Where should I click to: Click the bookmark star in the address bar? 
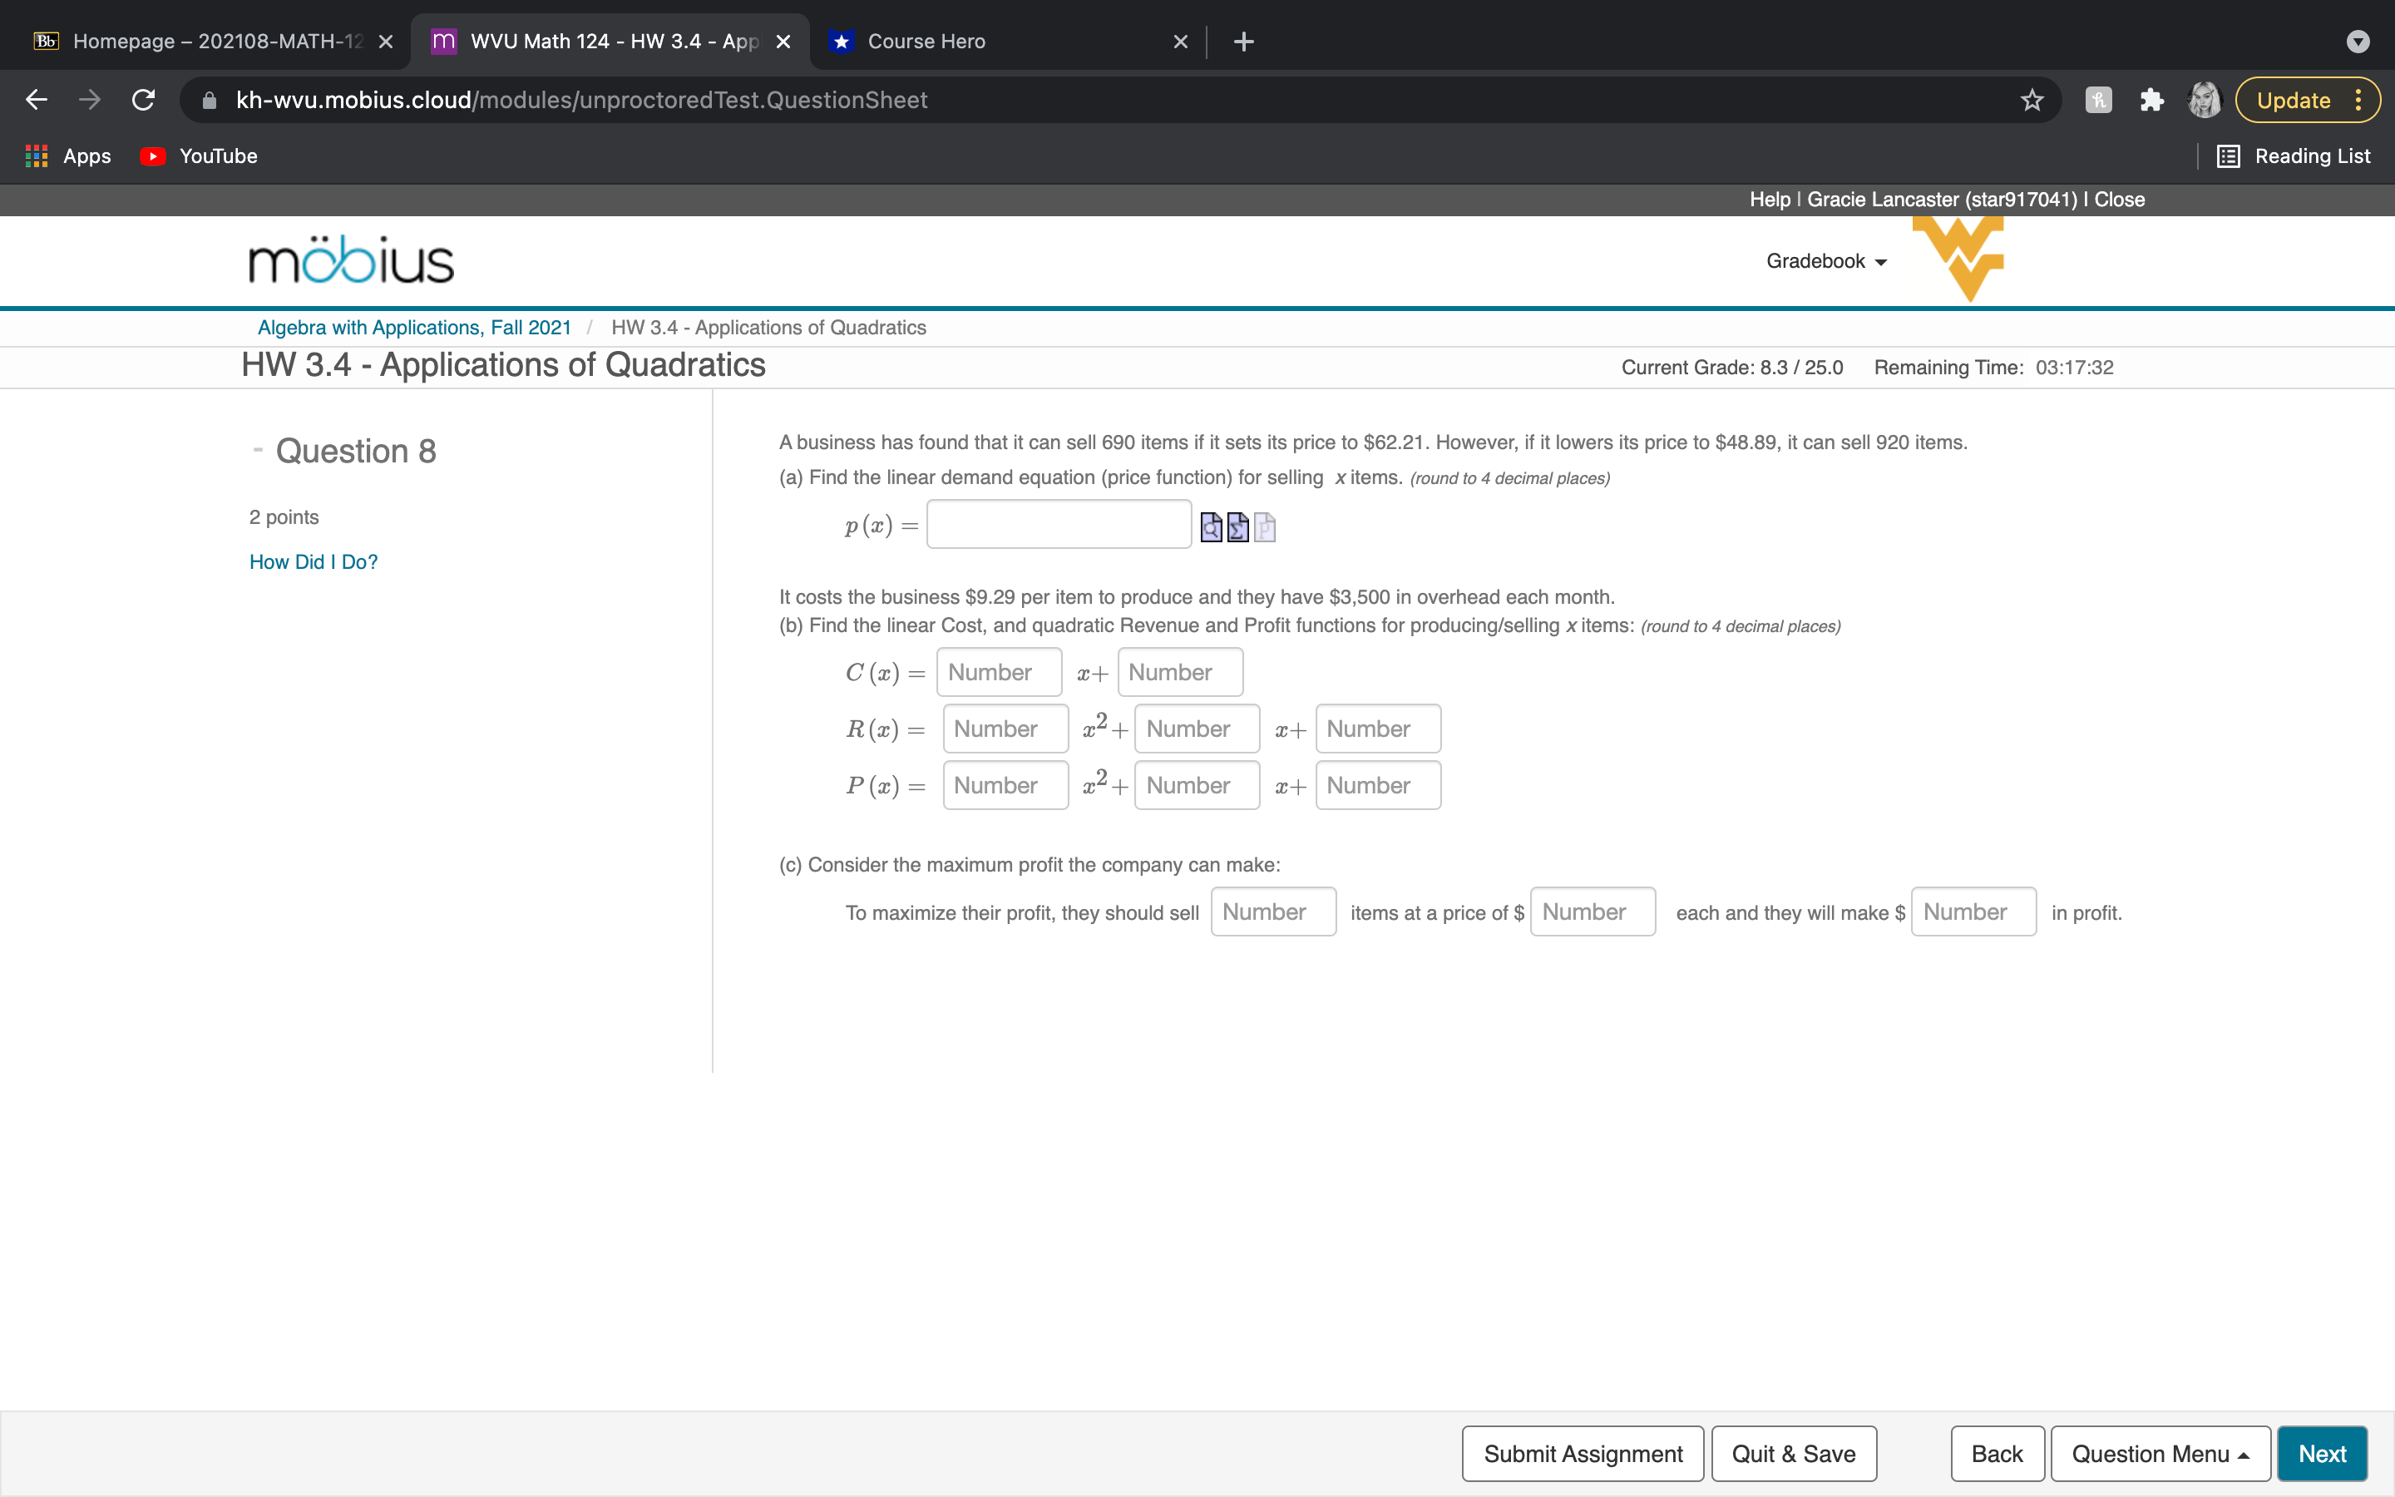click(x=2031, y=99)
